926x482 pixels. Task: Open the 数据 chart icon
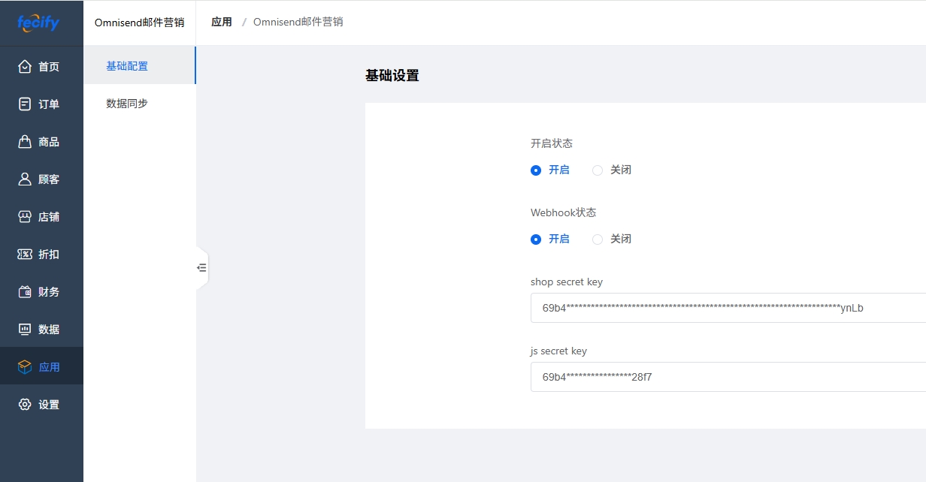(25, 330)
